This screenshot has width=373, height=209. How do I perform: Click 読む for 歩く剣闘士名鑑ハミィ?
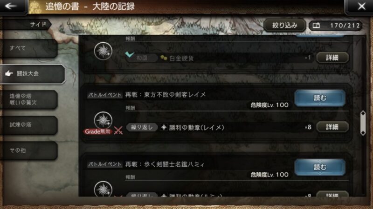click(320, 167)
